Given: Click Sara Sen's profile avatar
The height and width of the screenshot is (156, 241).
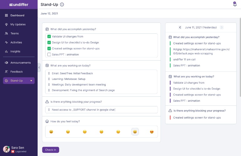Looking at the screenshot, I should click(x=6, y=149).
